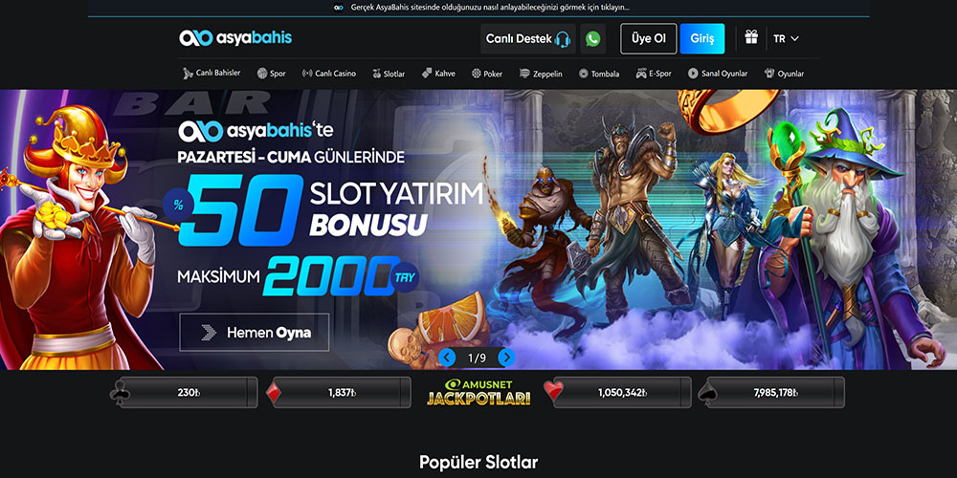957x478 pixels.
Task: Click the diamonds jackpot icon
Action: (274, 393)
